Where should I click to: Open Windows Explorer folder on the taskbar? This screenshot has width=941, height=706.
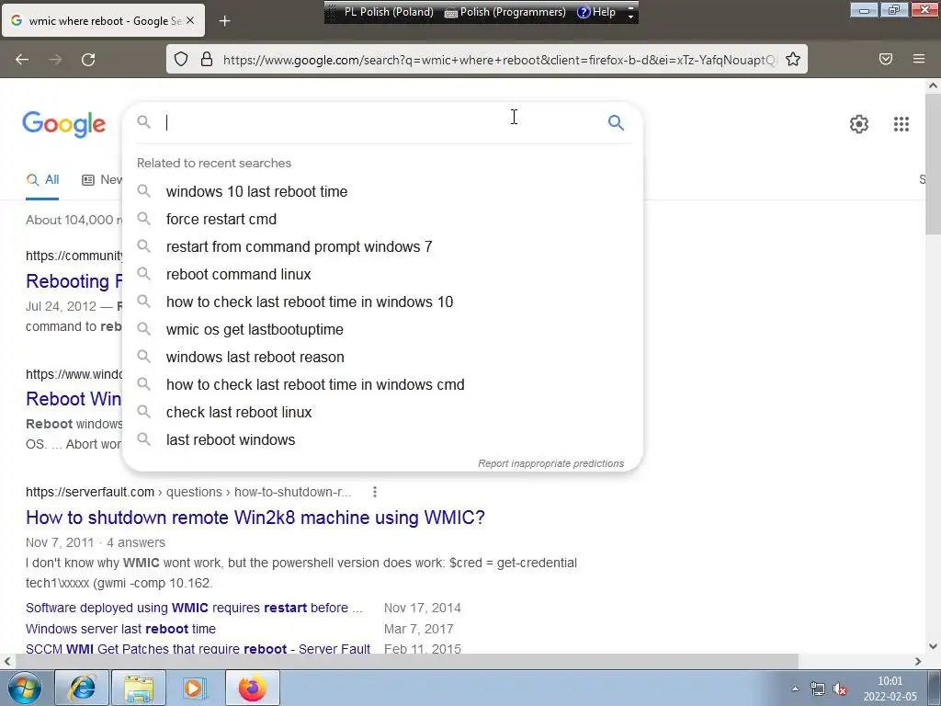pyautogui.click(x=139, y=688)
